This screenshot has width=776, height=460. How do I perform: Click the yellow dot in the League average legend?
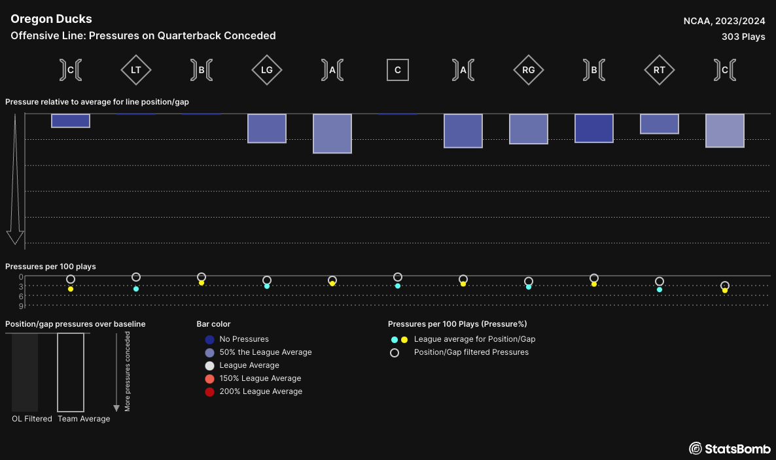404,339
